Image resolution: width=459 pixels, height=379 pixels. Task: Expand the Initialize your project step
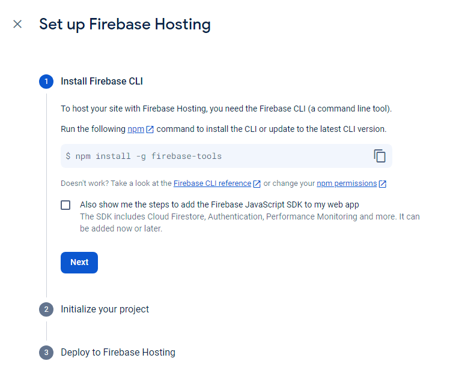105,309
